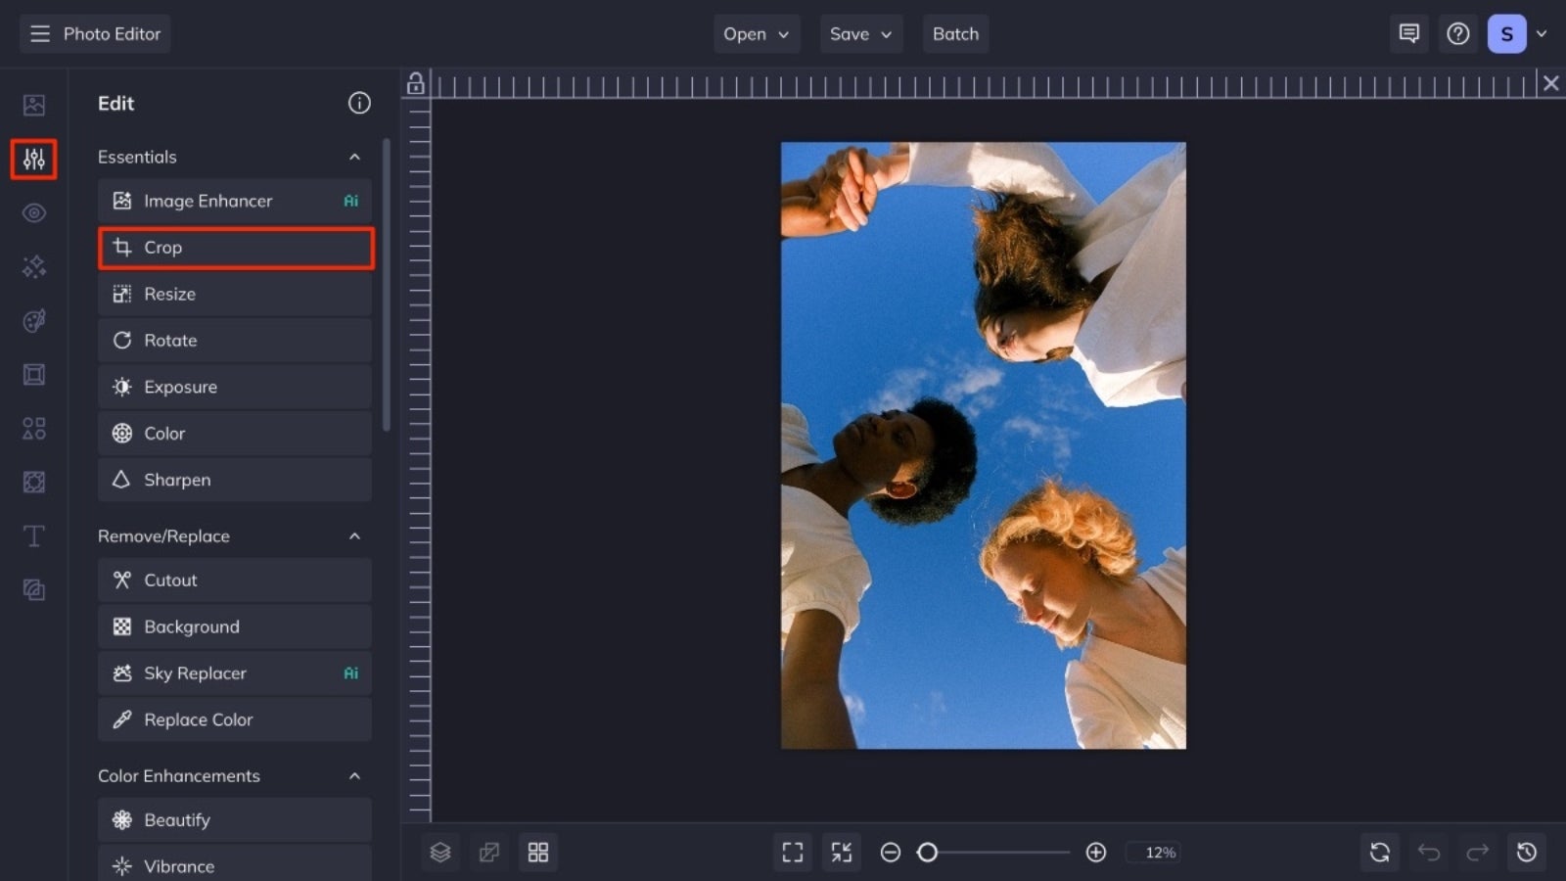Select the eye retouch tool
Screen dimensions: 1566x881
click(x=33, y=212)
